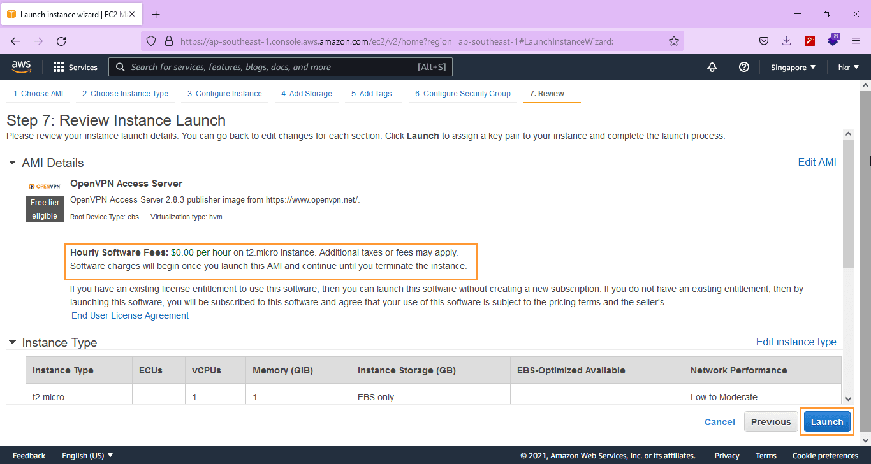Click the browser back arrow
871x464 pixels.
(x=15, y=41)
